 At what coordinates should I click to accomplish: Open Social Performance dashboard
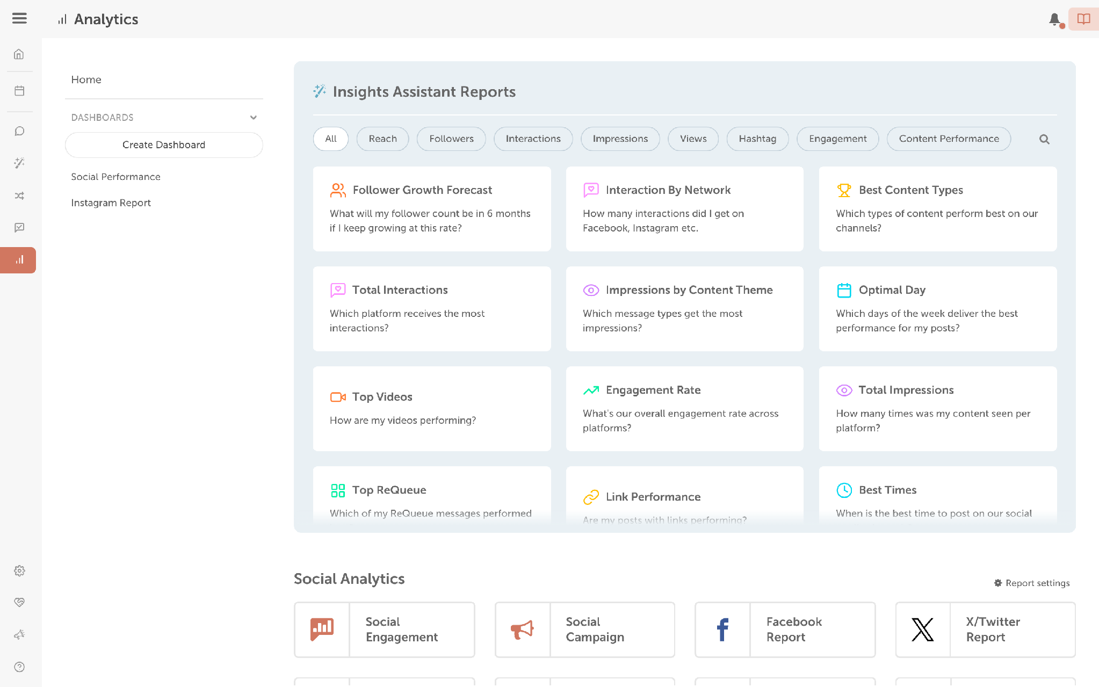click(x=116, y=177)
